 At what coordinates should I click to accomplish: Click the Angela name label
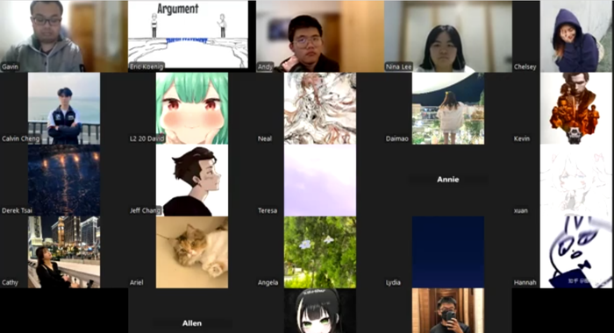point(268,282)
